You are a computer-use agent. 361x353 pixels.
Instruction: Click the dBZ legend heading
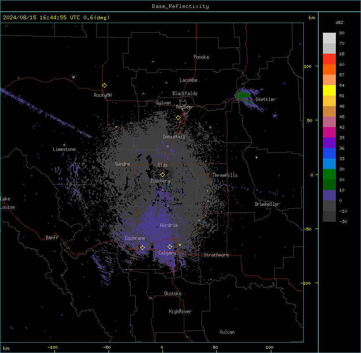339,22
